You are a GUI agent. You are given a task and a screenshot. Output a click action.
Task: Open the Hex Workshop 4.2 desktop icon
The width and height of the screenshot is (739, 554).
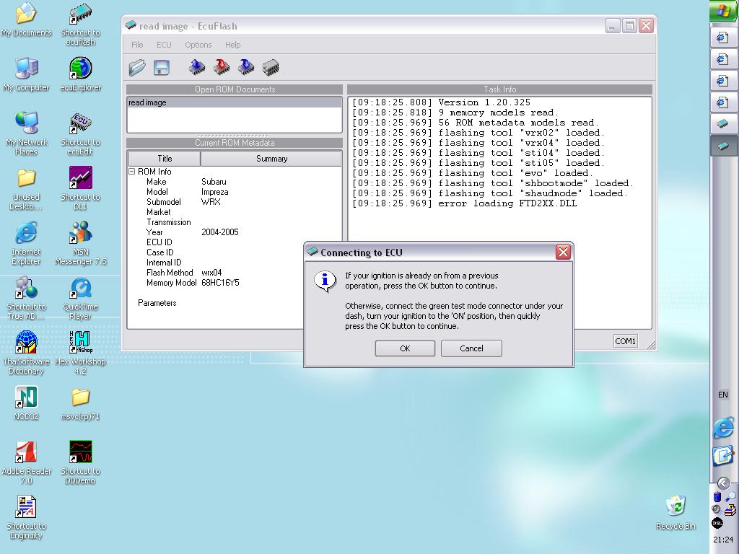coord(80,353)
